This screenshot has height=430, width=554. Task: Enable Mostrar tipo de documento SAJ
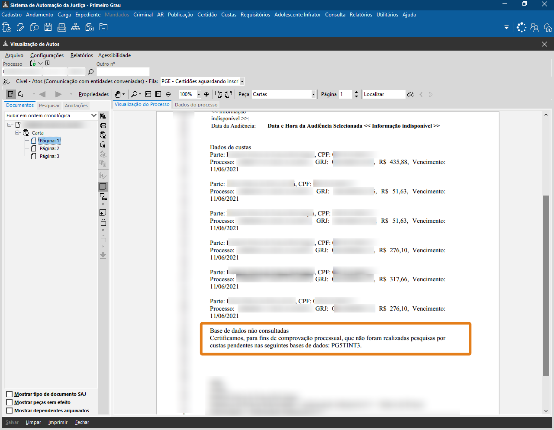coord(10,394)
